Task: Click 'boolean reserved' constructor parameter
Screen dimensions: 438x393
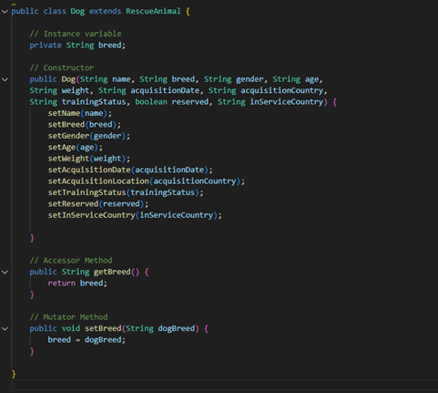Action: 172,102
